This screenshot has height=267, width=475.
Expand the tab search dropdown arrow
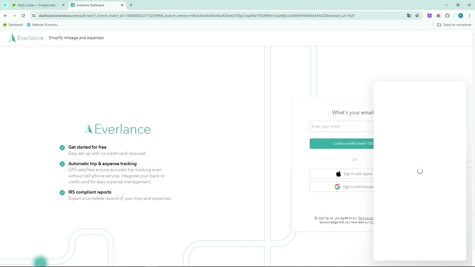click(5, 5)
